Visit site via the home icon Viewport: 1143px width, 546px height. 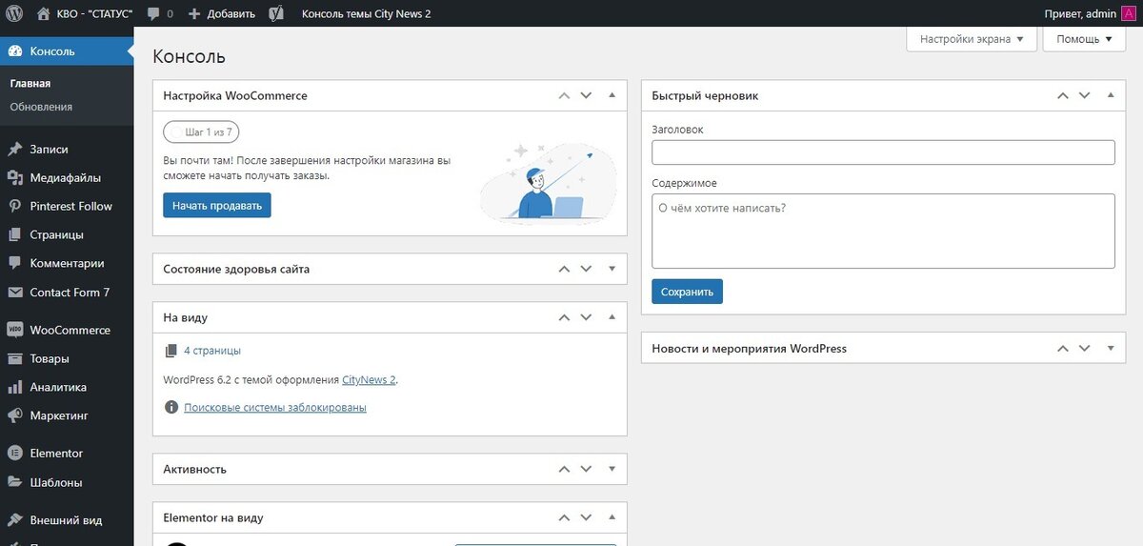click(x=44, y=13)
